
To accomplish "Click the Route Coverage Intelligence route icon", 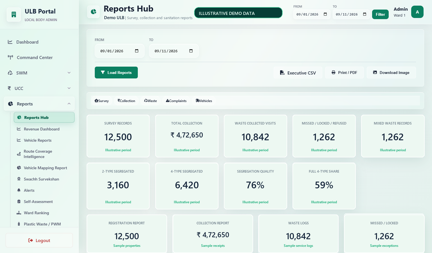I will click(x=19, y=154).
